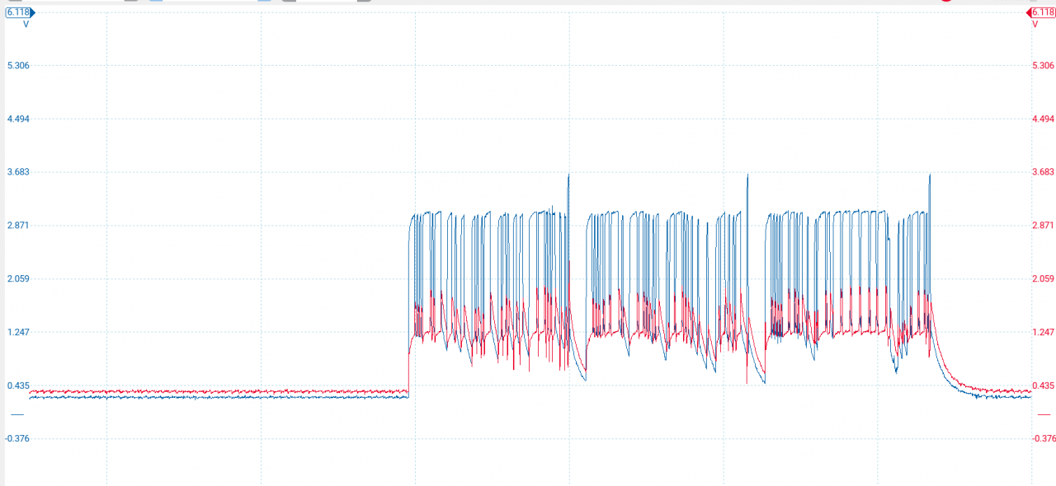Click the blue -0.376 axis value
This screenshot has width=1056, height=486.
(x=16, y=438)
